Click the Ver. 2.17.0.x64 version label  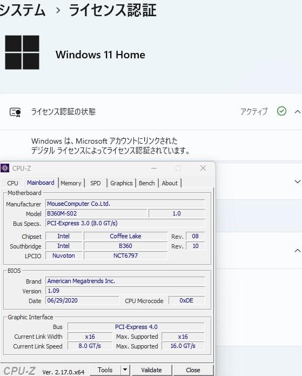(x=63, y=372)
